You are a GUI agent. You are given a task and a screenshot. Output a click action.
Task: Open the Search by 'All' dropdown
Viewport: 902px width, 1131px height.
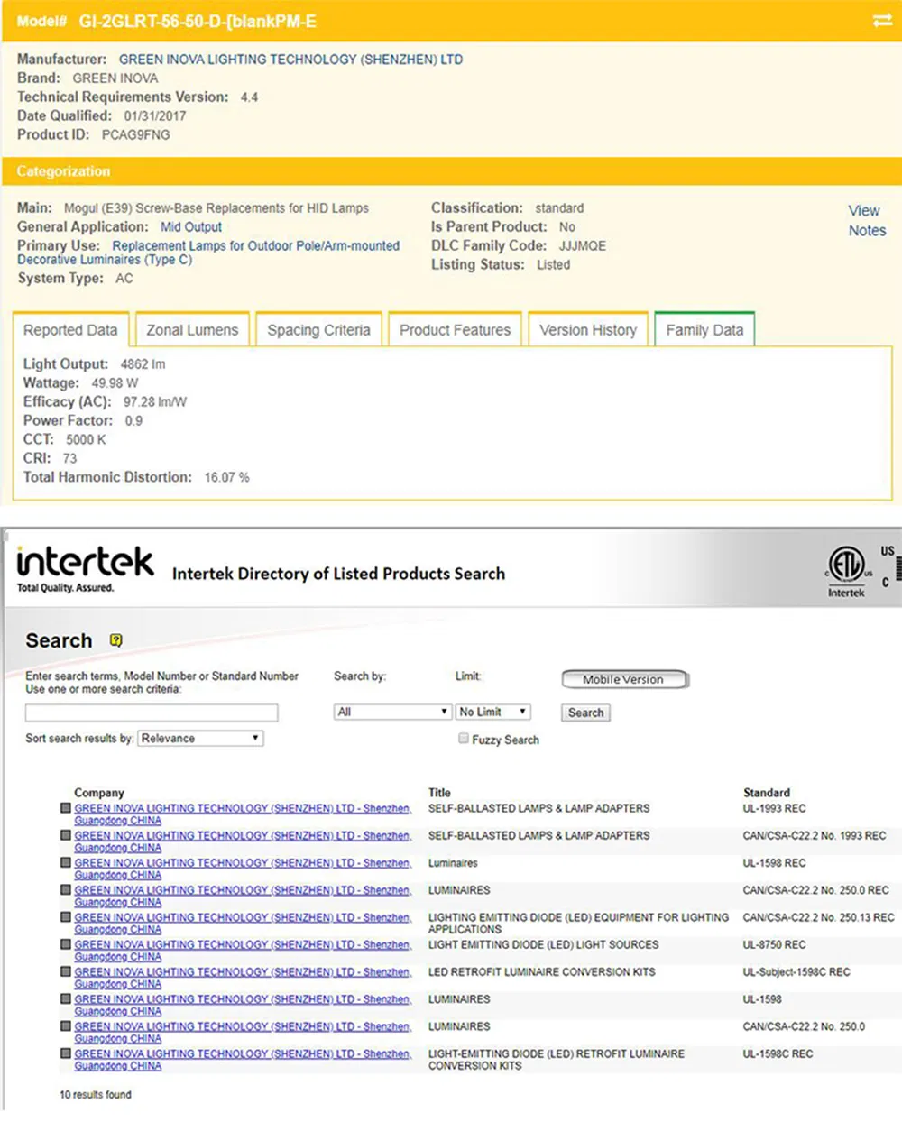pos(391,712)
